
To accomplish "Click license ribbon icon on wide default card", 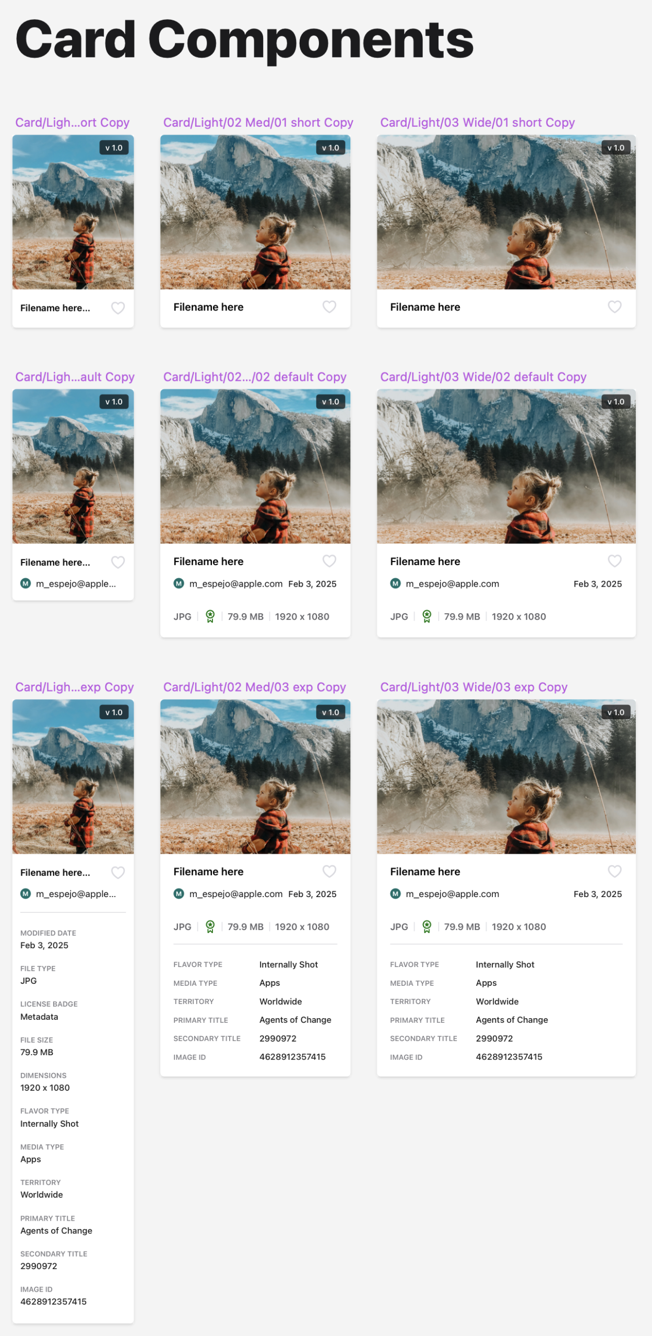I will coord(426,616).
